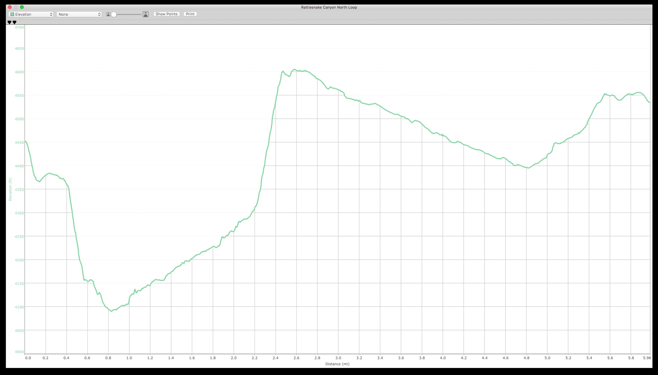Image resolution: width=658 pixels, height=375 pixels.
Task: Click the second black triangle range marker
Action: 14,22
